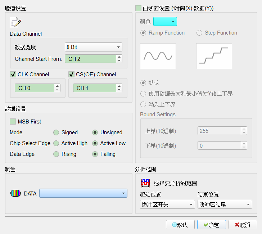The width and height of the screenshot is (262, 234).
Task: Click the 取消 cancel button
Action: pos(243,225)
